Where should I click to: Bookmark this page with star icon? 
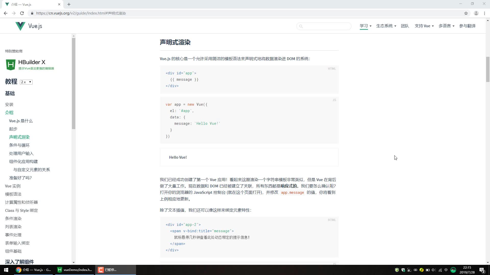click(466, 13)
